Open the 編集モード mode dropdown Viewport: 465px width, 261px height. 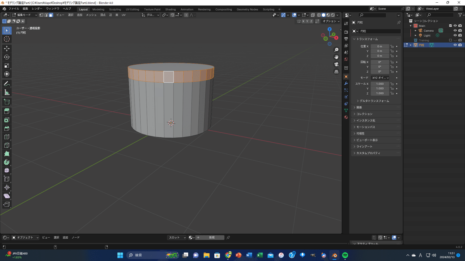point(25,15)
